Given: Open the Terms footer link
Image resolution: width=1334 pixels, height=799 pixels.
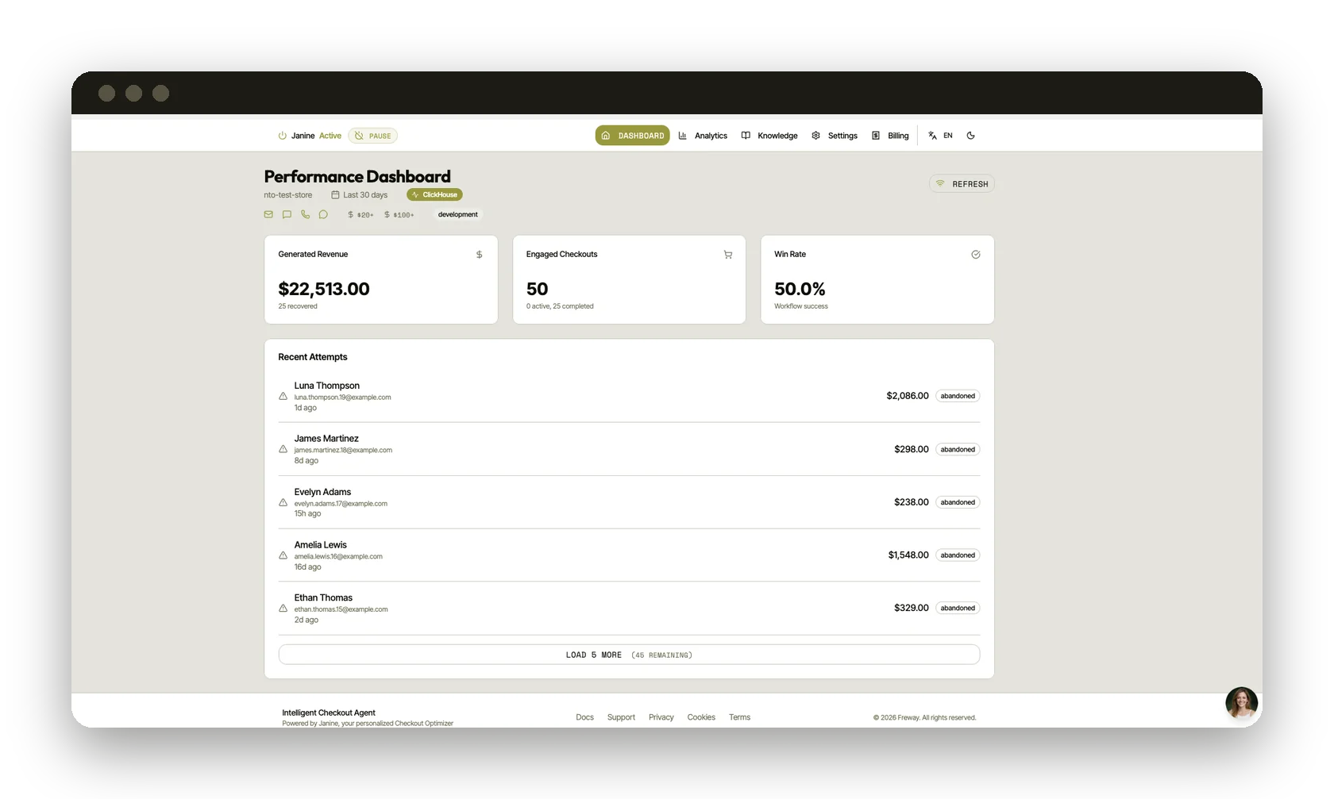Looking at the screenshot, I should (x=739, y=717).
